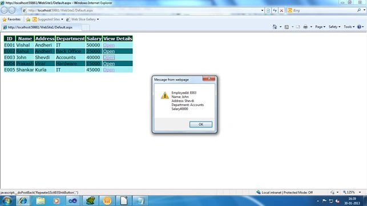Click the Print icon
Screen dimensions: 367x206
tap(305, 27)
